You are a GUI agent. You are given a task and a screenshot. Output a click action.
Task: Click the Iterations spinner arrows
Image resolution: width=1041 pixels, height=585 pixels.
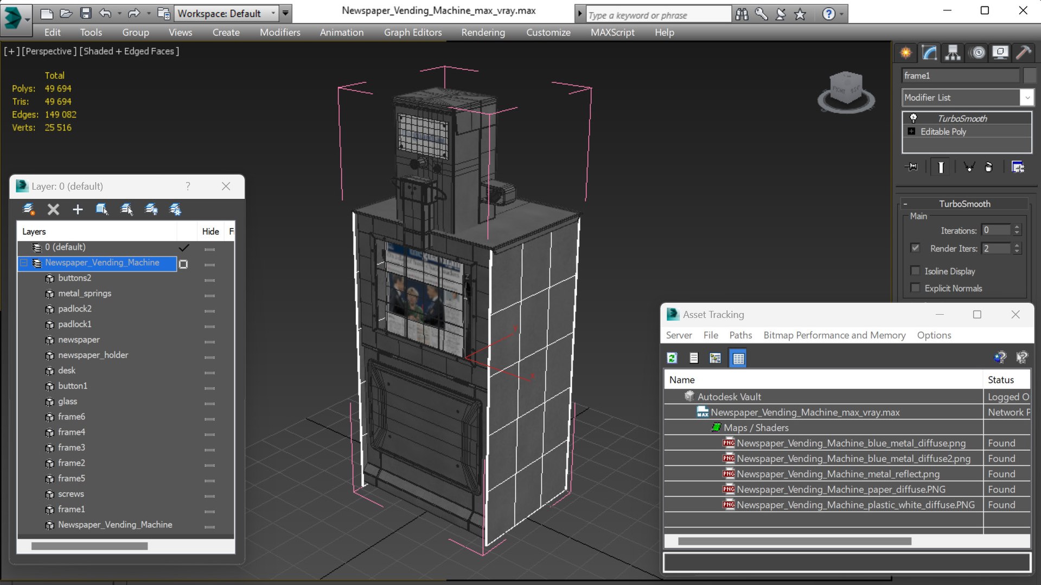(x=1017, y=230)
